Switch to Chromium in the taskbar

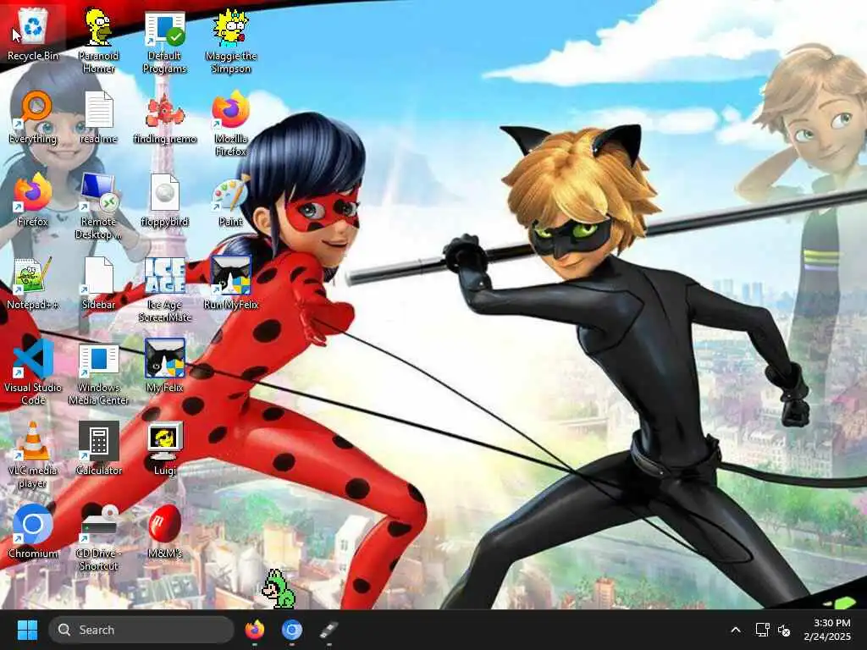click(x=291, y=630)
